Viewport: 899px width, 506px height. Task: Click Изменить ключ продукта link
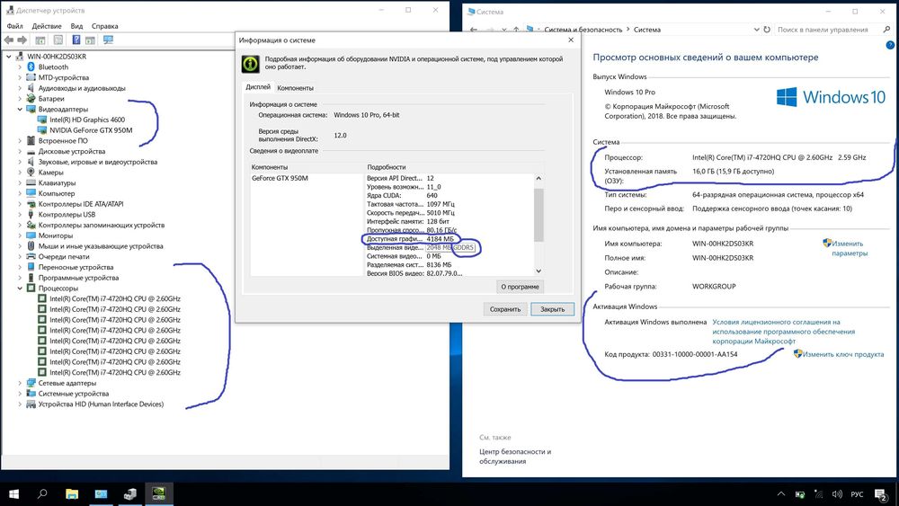click(843, 354)
